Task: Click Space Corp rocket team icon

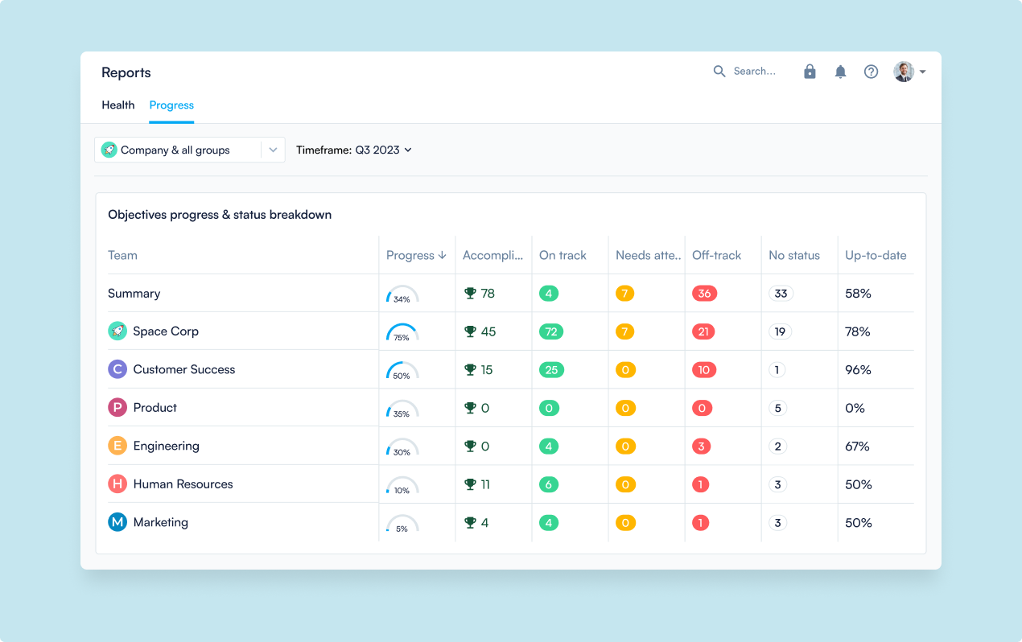Action: pos(117,331)
